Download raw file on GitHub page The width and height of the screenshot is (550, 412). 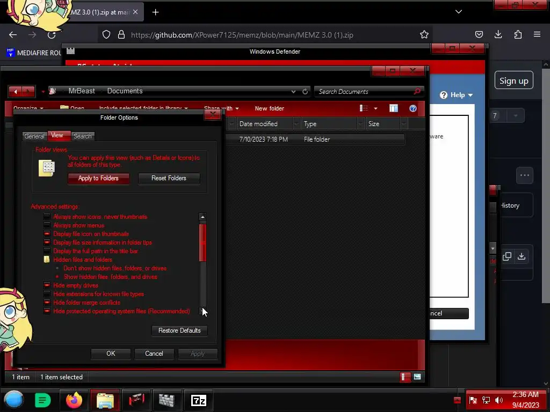(x=522, y=256)
